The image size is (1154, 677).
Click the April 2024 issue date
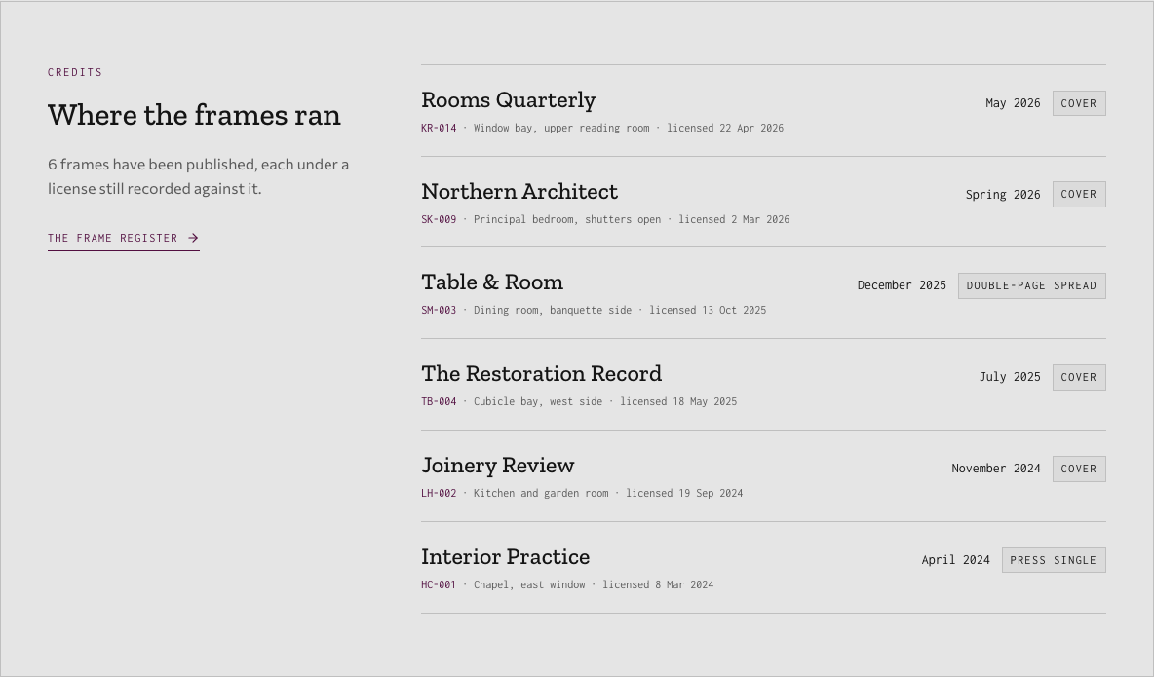(955, 560)
